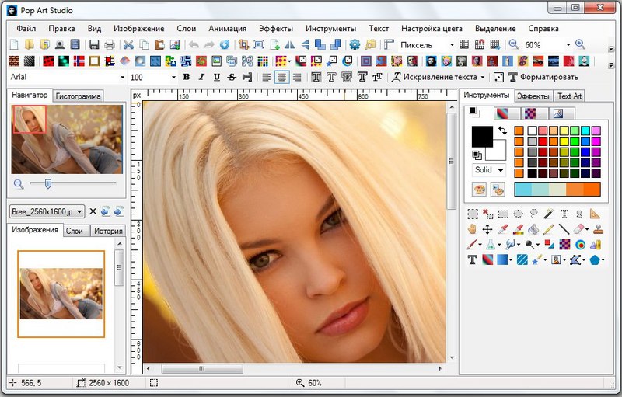Select the Clone Stamp tool
622x397 pixels.
[598, 229]
